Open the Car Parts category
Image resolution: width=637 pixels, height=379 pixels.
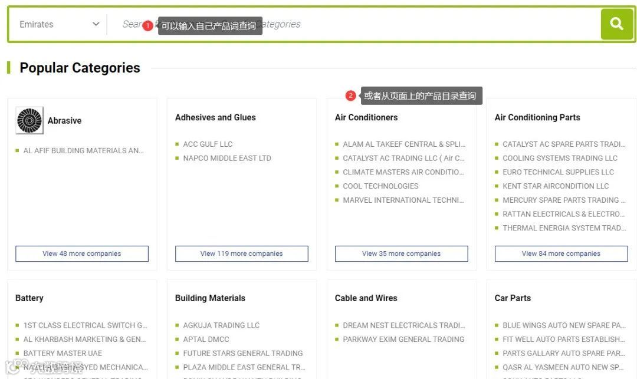coord(513,298)
